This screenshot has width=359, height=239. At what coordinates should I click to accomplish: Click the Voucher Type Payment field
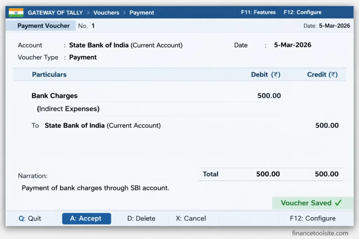83,57
